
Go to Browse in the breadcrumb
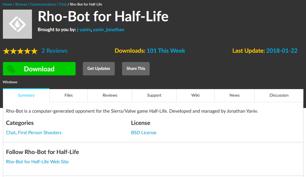click(x=21, y=4)
